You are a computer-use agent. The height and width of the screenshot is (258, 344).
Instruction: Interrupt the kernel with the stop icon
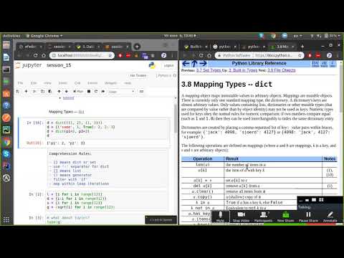89,91
